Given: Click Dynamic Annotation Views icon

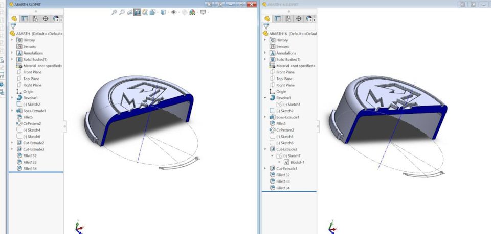Looking at the screenshot, I should click(145, 12).
